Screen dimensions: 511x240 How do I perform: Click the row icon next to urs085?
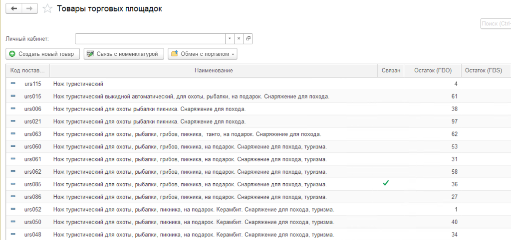click(x=13, y=184)
